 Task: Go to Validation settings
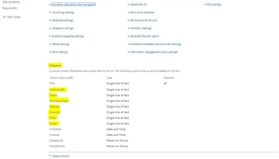63,28
